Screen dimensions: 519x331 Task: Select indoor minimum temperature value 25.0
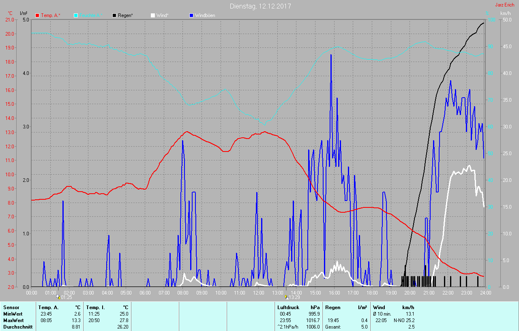[124, 314]
